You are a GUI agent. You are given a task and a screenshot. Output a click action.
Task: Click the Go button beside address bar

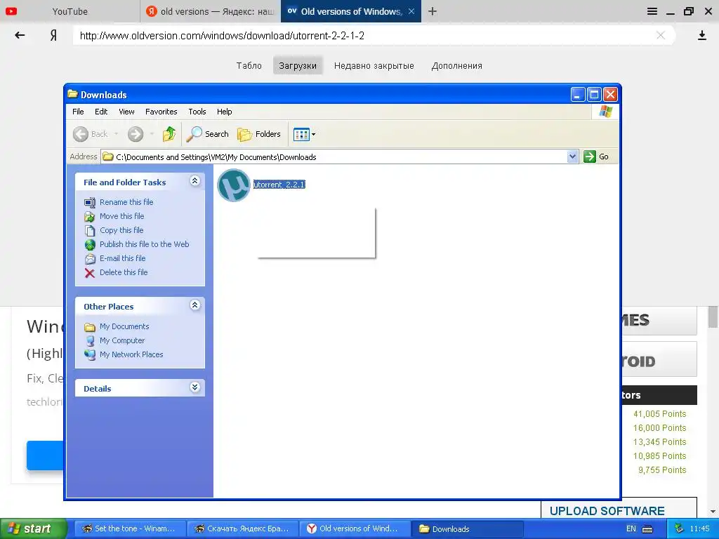click(596, 157)
